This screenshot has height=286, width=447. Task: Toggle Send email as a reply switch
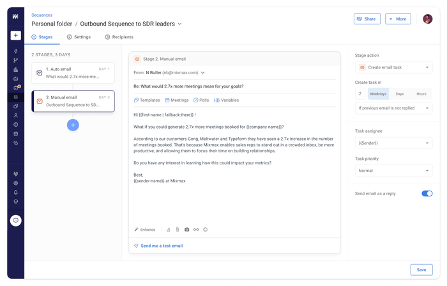coord(427,193)
